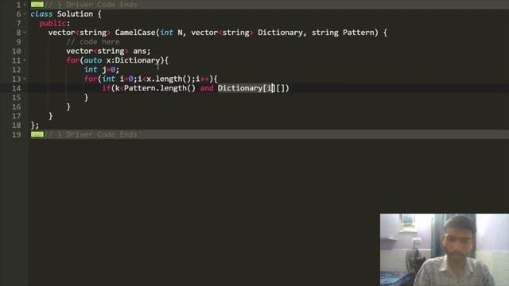Click the closing '};' on line 18
Screen dimensions: 509x286
click(x=35, y=126)
